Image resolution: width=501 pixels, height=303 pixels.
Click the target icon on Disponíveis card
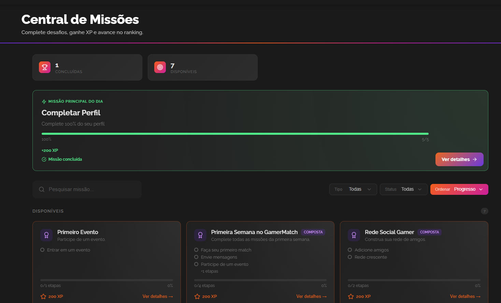[x=160, y=67]
